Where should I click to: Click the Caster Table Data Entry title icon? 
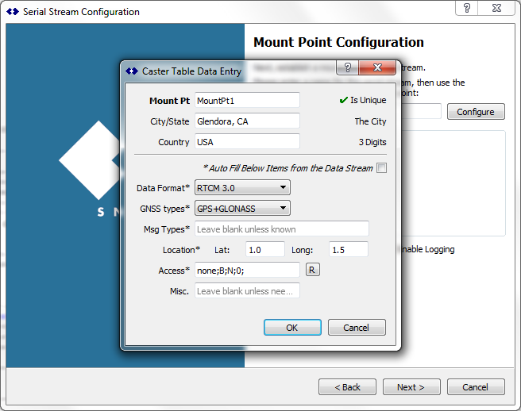133,71
